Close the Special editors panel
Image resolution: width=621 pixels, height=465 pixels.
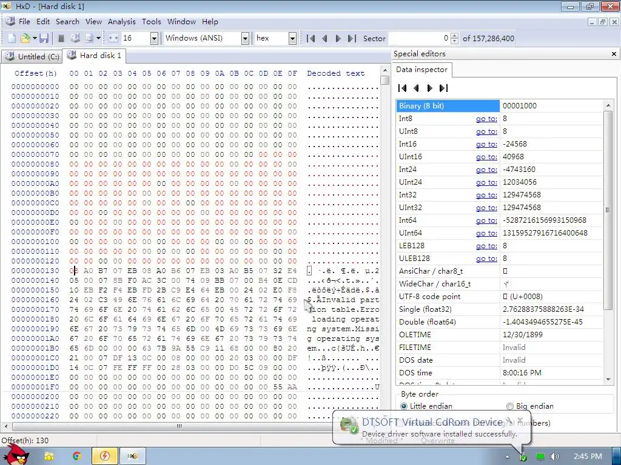pos(614,54)
